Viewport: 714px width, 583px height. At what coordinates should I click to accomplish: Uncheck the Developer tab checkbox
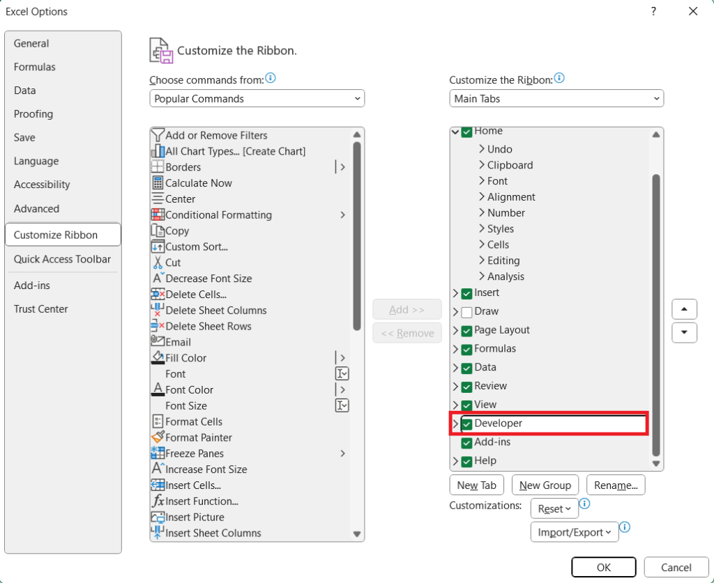point(468,423)
